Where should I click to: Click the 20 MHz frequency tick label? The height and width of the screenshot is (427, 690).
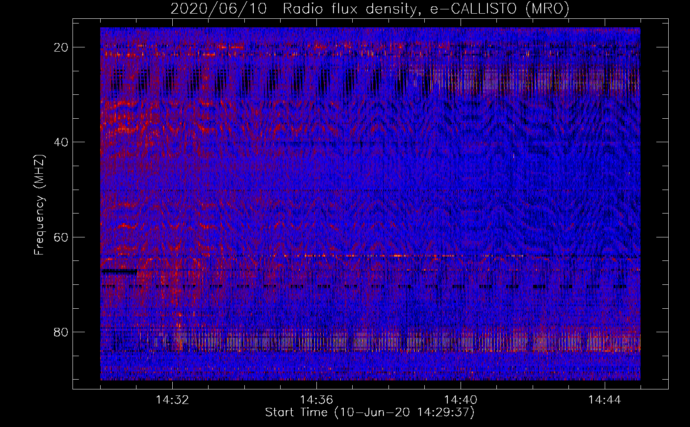point(61,47)
